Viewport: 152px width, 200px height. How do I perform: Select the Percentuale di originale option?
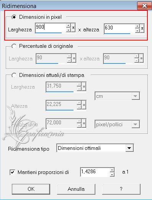(14, 46)
